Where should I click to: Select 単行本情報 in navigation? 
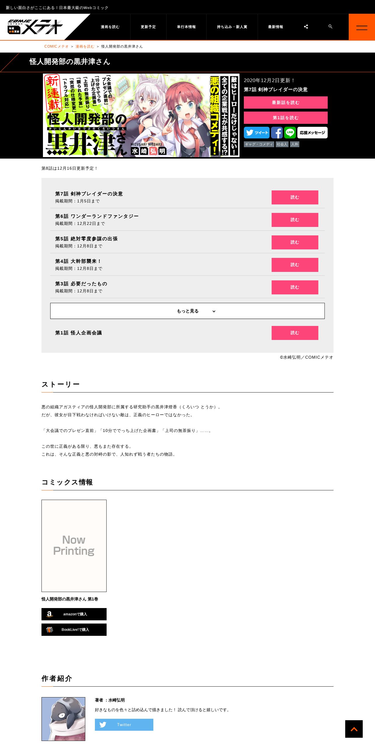[186, 27]
